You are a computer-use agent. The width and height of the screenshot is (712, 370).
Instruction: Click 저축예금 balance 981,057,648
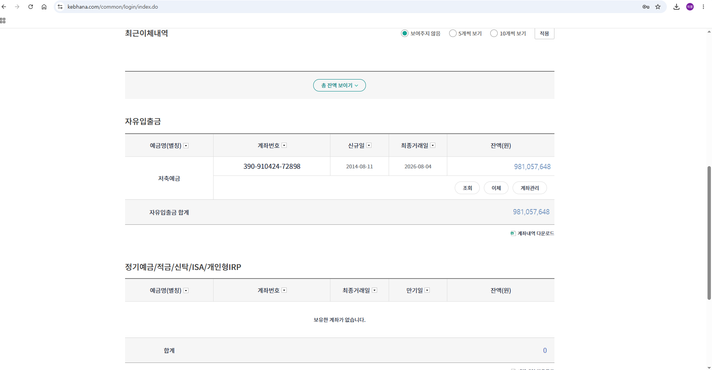point(532,167)
